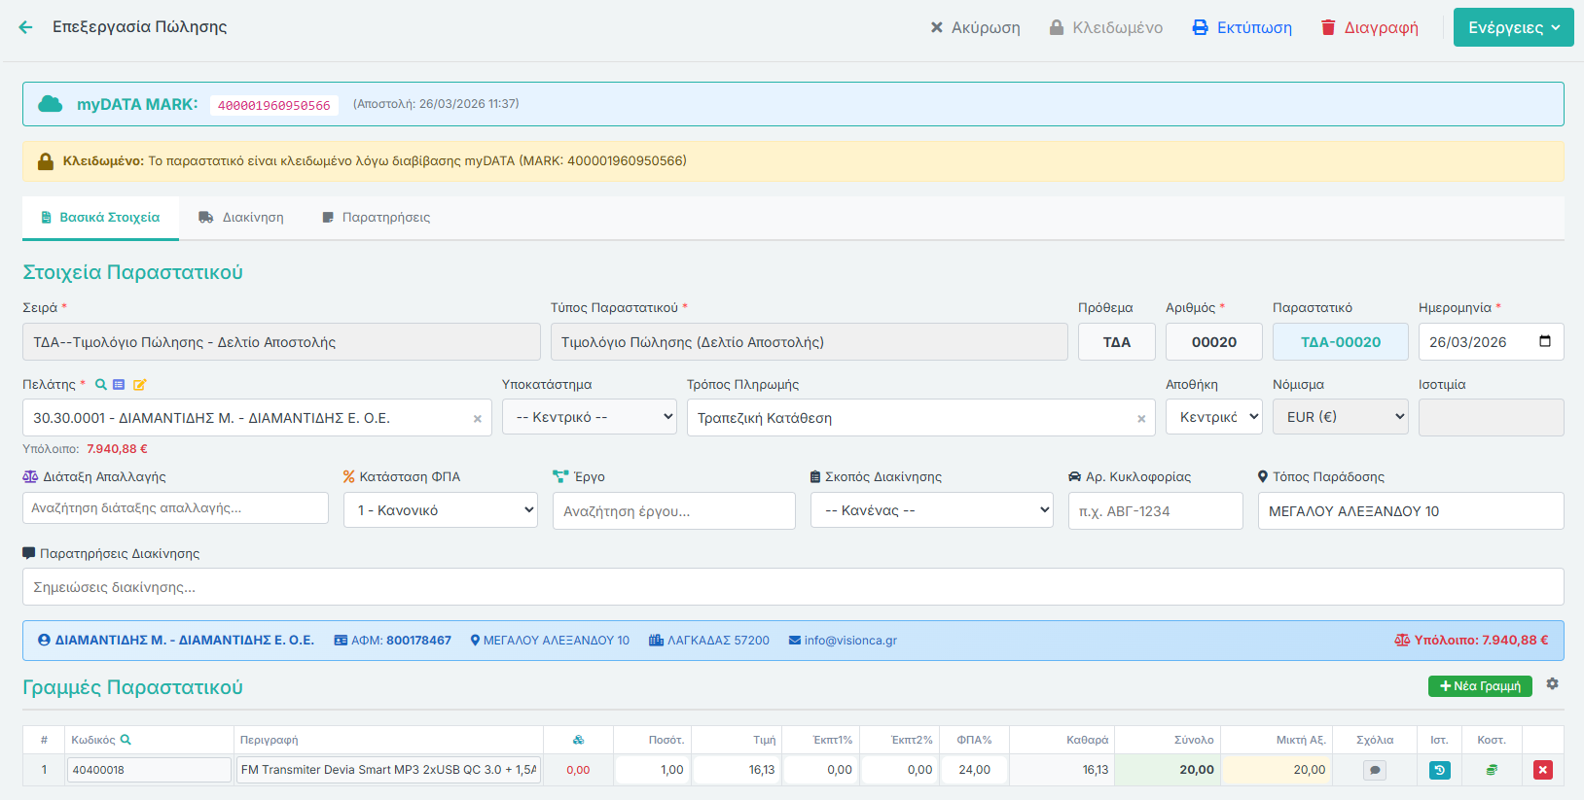Click the search icon in the Κωδικός column header

126,740
